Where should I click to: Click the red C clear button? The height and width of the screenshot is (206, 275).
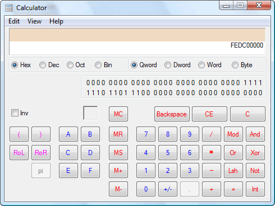[x=247, y=114]
